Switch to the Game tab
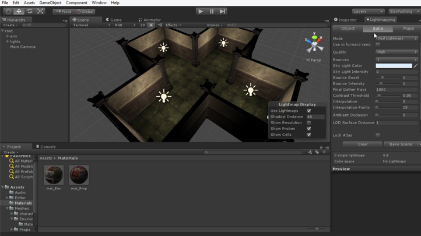Image resolution: width=421 pixels, height=236 pixels. (114, 20)
